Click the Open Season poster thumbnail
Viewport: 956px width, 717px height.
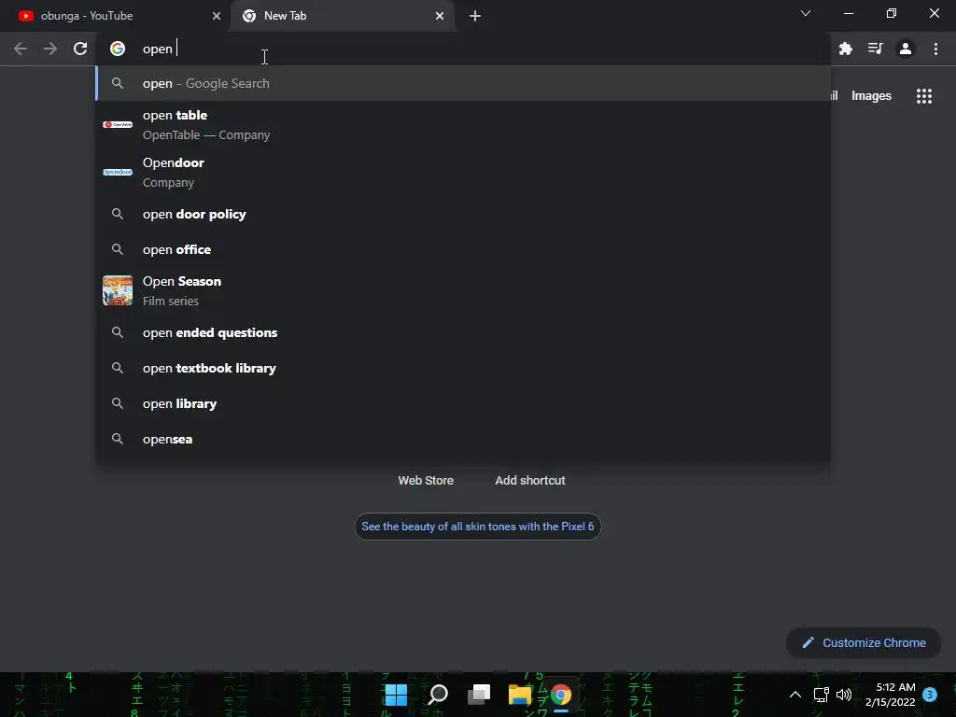[x=118, y=290]
